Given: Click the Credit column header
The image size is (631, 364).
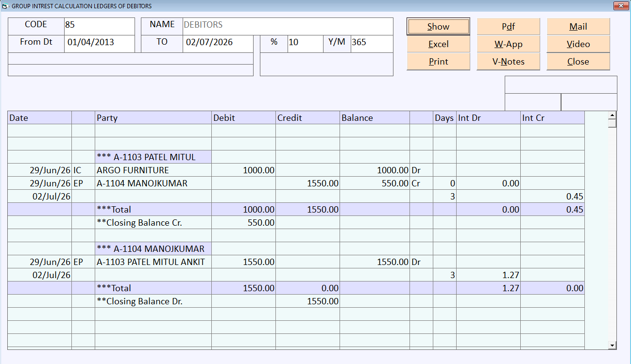Looking at the screenshot, I should click(307, 118).
